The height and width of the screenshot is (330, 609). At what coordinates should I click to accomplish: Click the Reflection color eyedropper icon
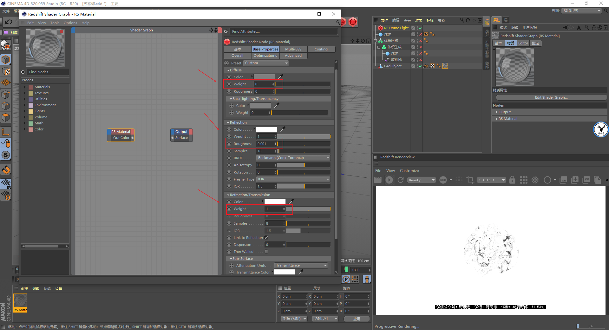point(283,129)
